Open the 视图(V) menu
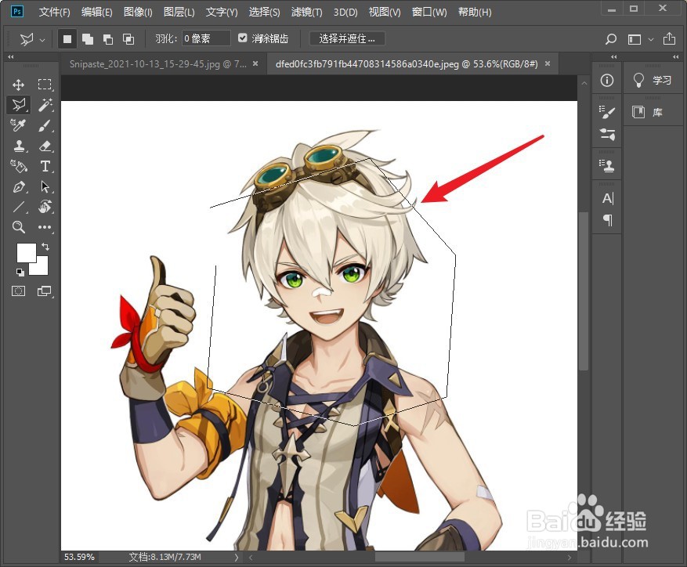 pyautogui.click(x=385, y=13)
